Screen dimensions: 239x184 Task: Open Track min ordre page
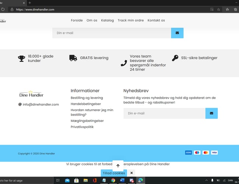(131, 20)
